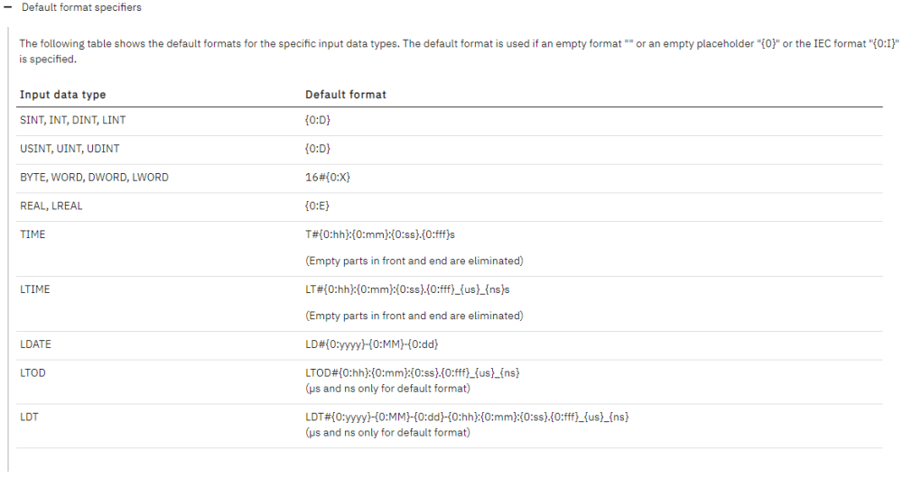Click the {0:E} format value
Screen dimensions: 903x477
317,206
